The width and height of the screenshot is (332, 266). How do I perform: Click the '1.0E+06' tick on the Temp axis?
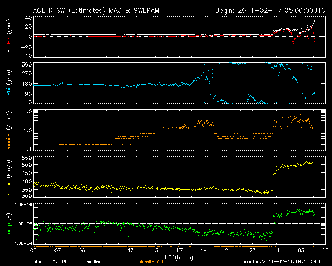click(x=23, y=205)
